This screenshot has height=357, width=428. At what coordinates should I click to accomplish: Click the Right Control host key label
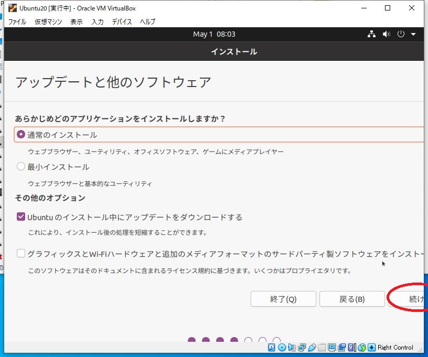395,348
